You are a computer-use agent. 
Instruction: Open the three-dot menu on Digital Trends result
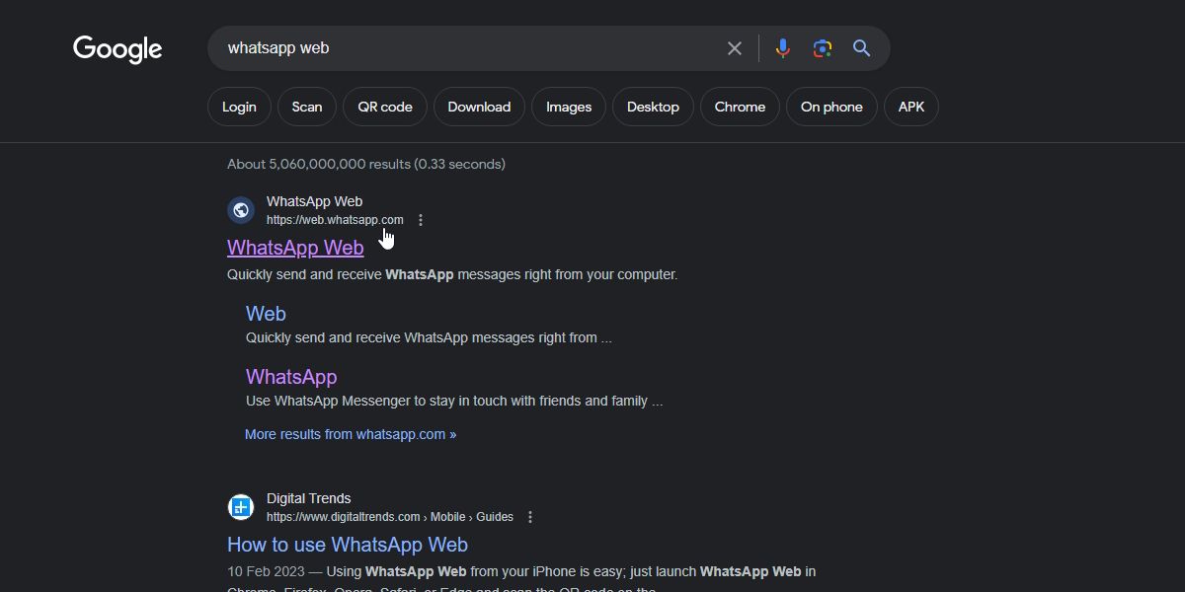coord(530,516)
